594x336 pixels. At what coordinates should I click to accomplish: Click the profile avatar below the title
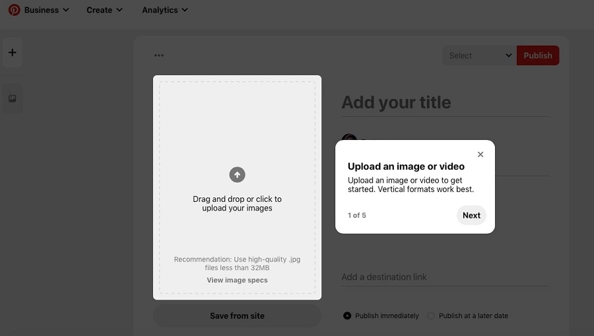(x=349, y=140)
